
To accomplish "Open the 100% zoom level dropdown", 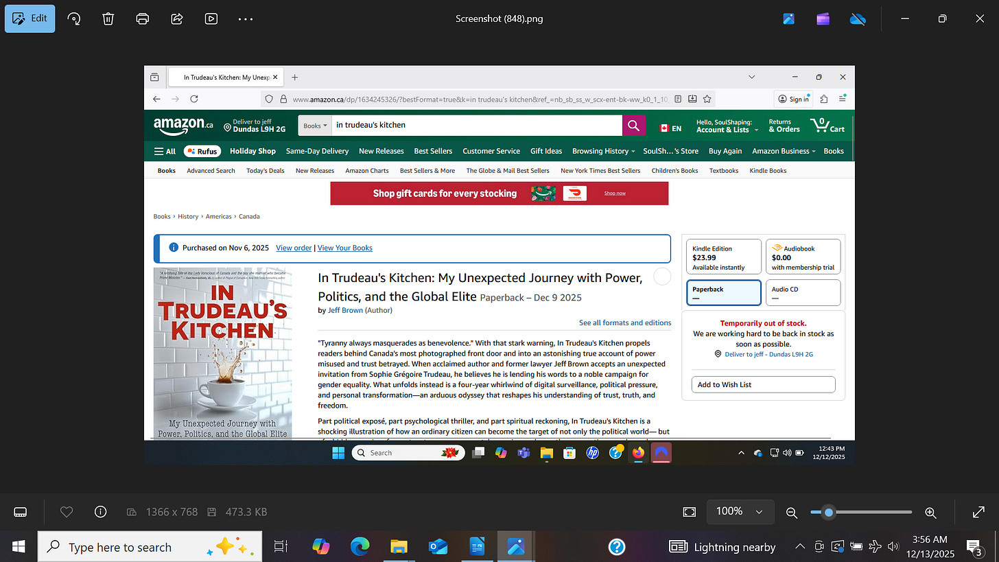I will (x=740, y=511).
